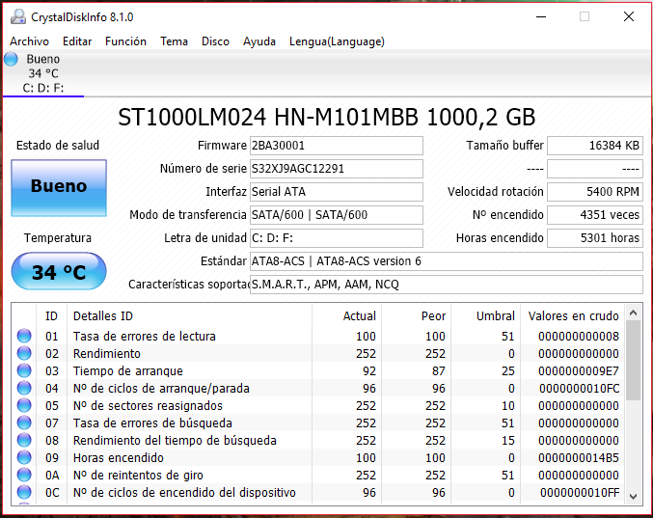Click the Actual column header

[x=346, y=316]
